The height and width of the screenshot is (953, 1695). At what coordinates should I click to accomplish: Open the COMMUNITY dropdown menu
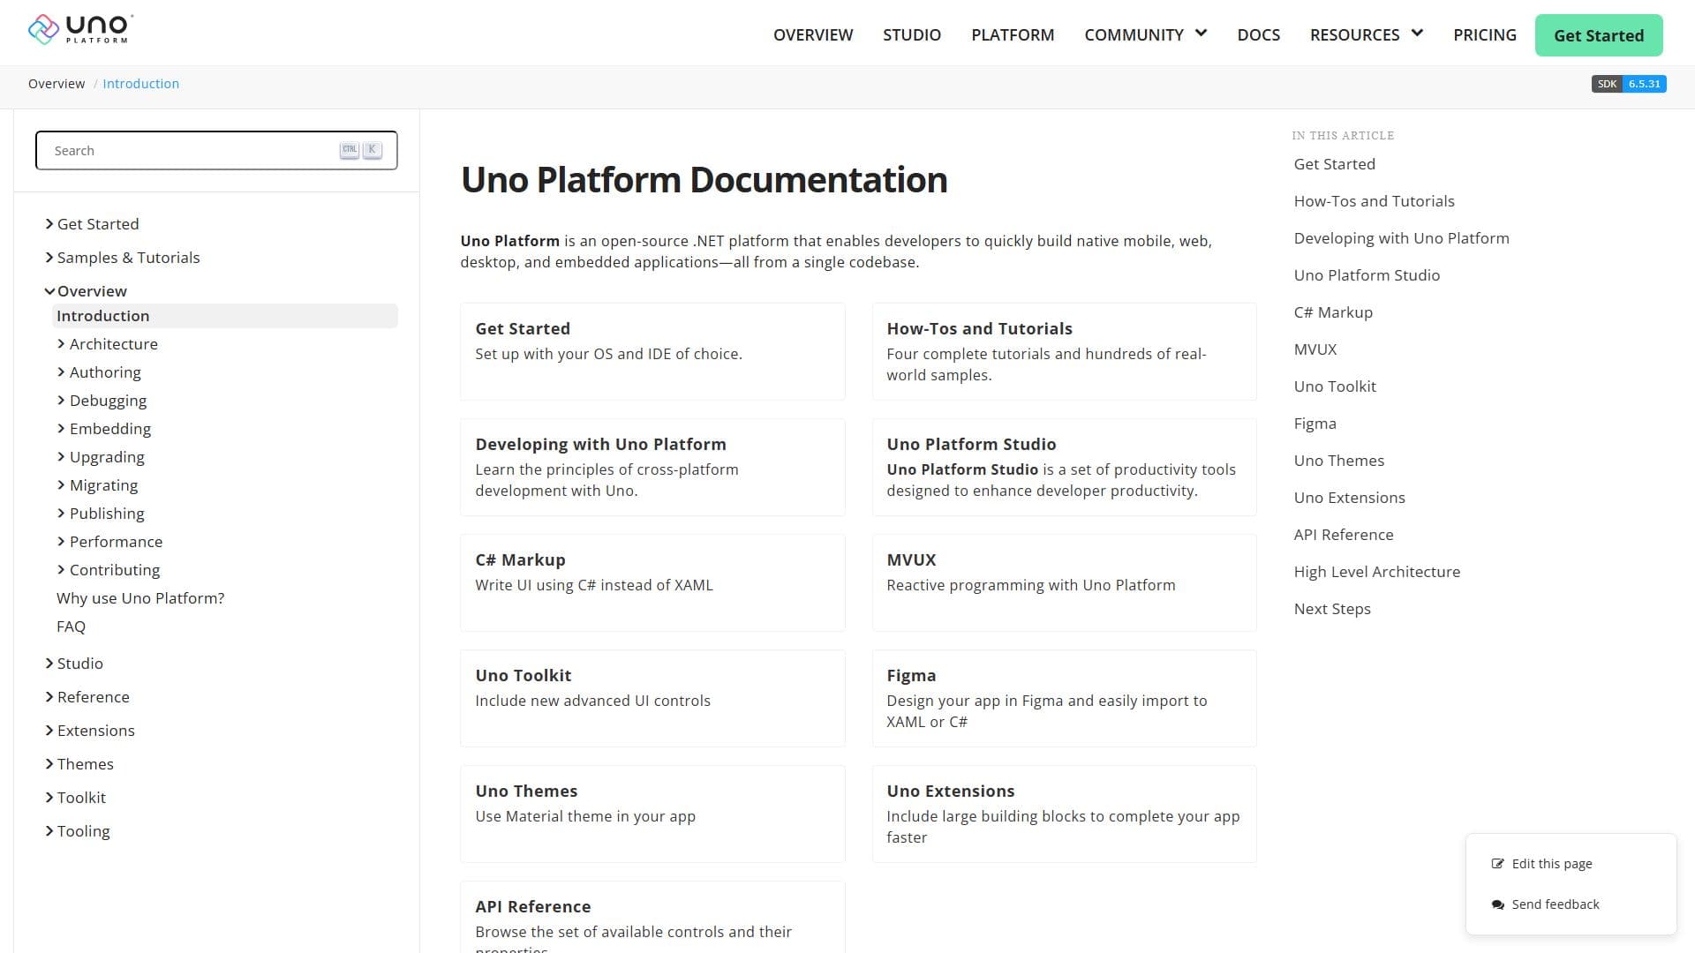[x=1145, y=34]
